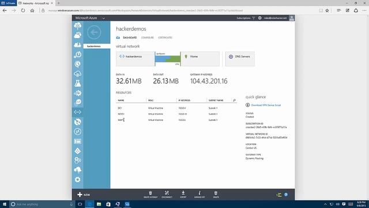Click the browser home button
The image size is (369, 208).
click(x=32, y=10)
